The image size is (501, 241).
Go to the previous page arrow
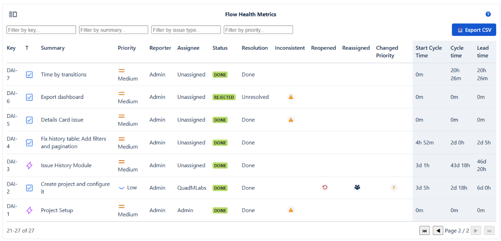pyautogui.click(x=438, y=231)
